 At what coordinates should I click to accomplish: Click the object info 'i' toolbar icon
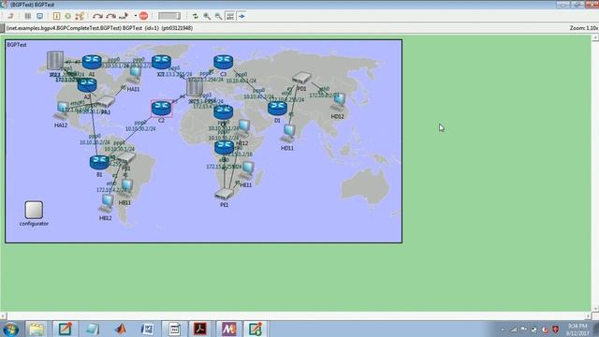pyautogui.click(x=56, y=16)
